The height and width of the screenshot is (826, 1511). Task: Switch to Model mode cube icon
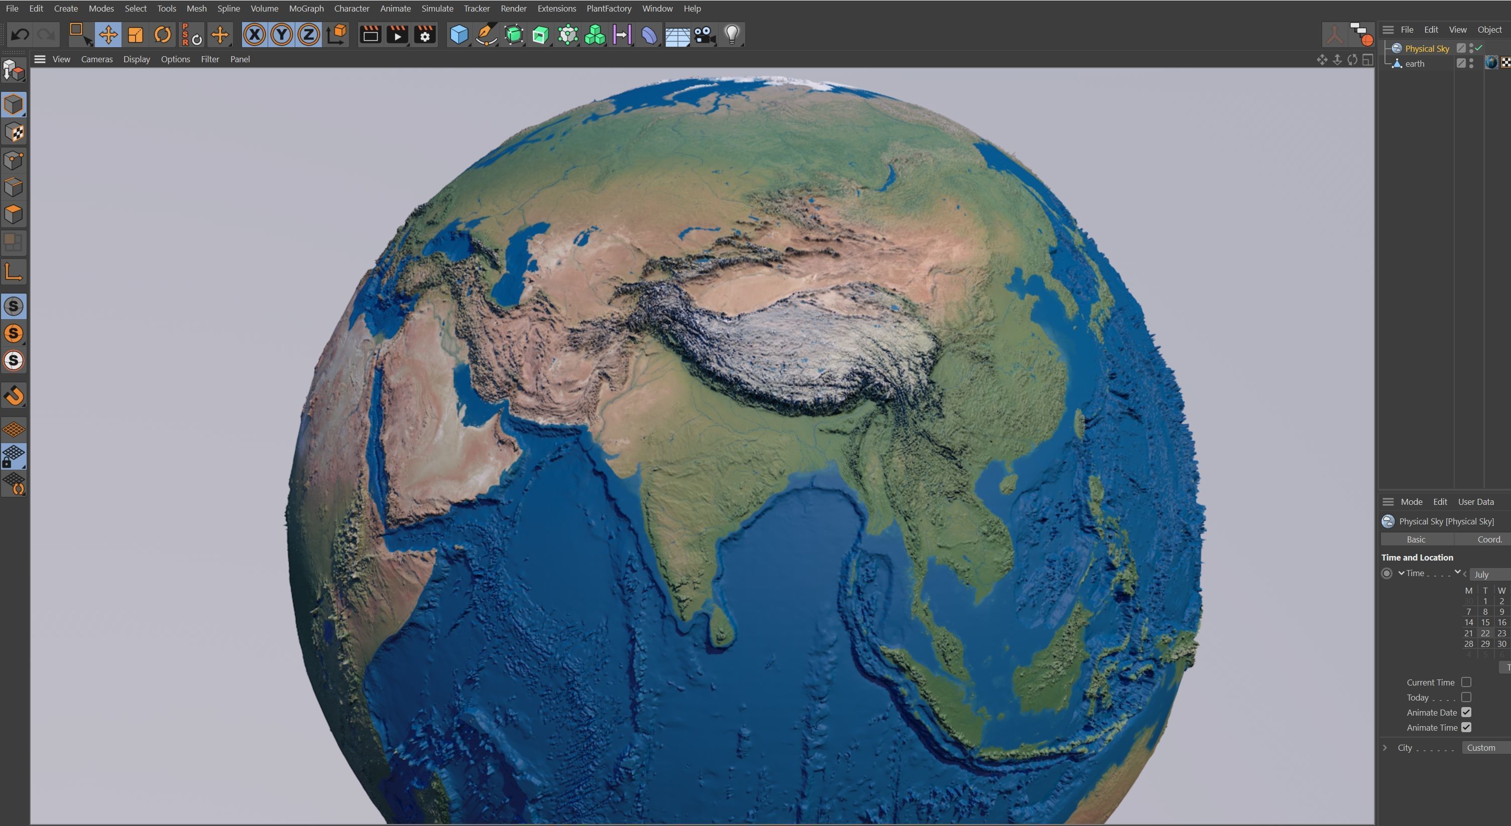pyautogui.click(x=14, y=104)
